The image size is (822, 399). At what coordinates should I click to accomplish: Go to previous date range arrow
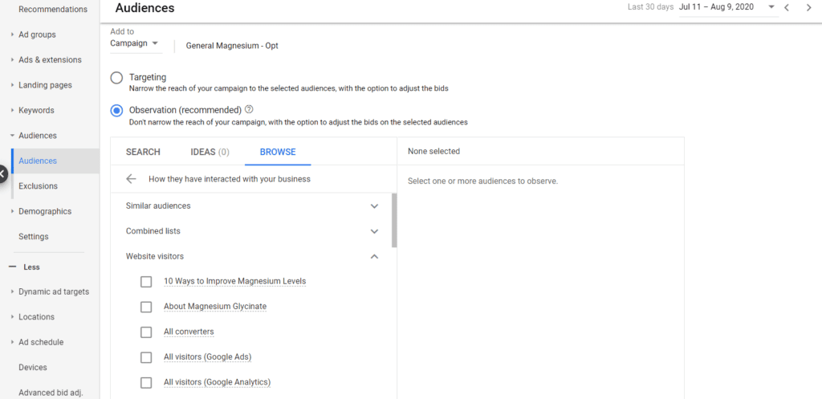787,7
